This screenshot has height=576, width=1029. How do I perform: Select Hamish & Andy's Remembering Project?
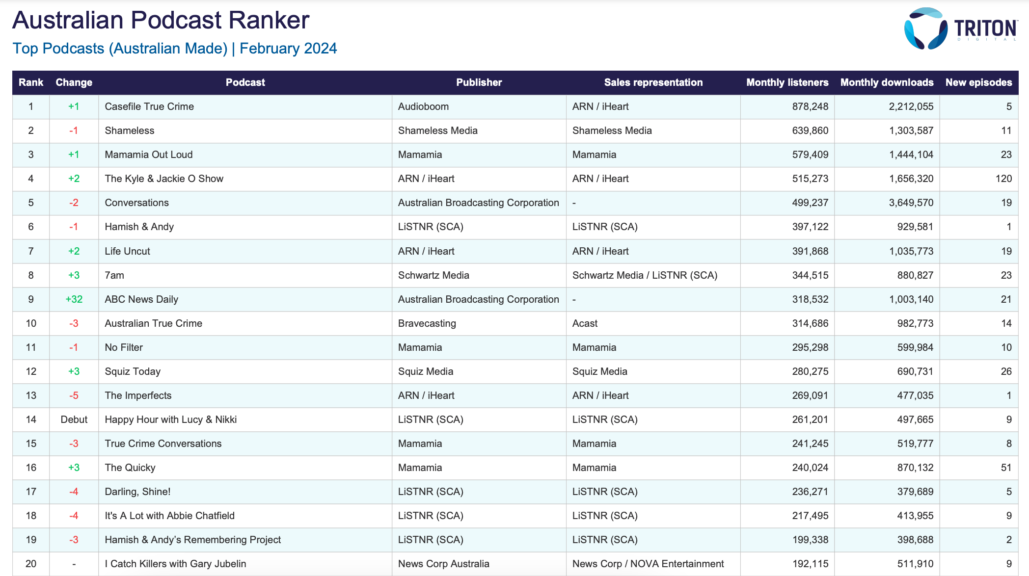(193, 540)
